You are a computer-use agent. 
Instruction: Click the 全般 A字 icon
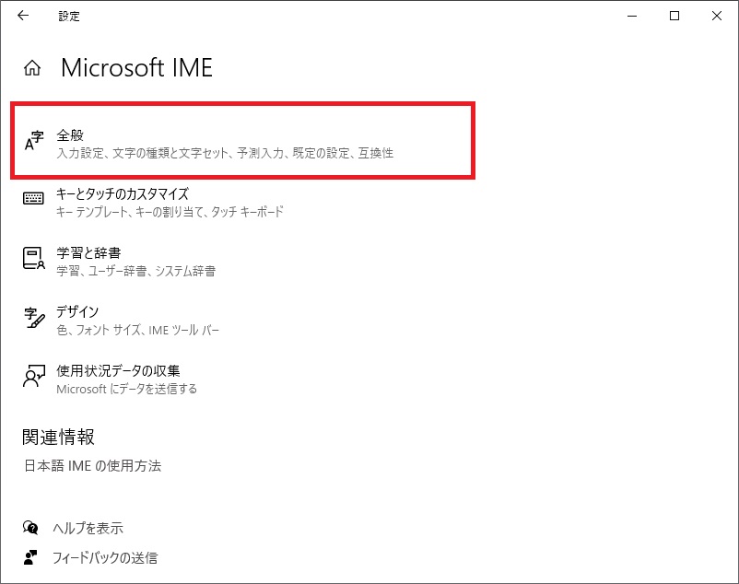[x=34, y=141]
